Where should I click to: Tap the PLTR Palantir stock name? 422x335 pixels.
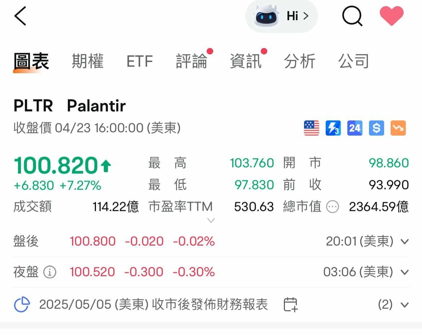click(70, 106)
